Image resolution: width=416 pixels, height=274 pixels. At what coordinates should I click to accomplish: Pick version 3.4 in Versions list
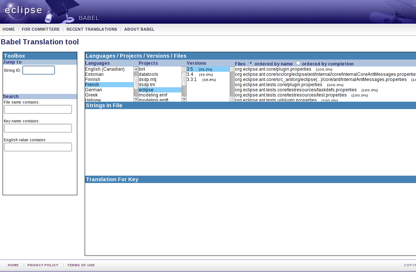190,74
